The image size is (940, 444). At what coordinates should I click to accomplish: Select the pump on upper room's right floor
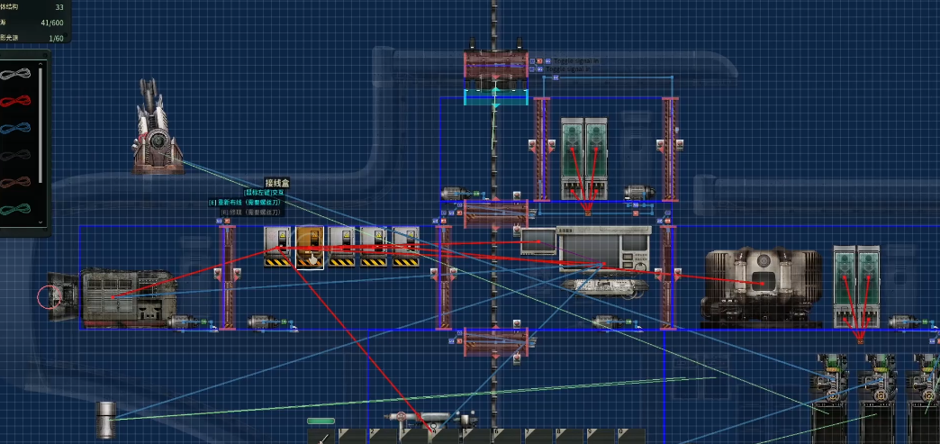pos(639,193)
